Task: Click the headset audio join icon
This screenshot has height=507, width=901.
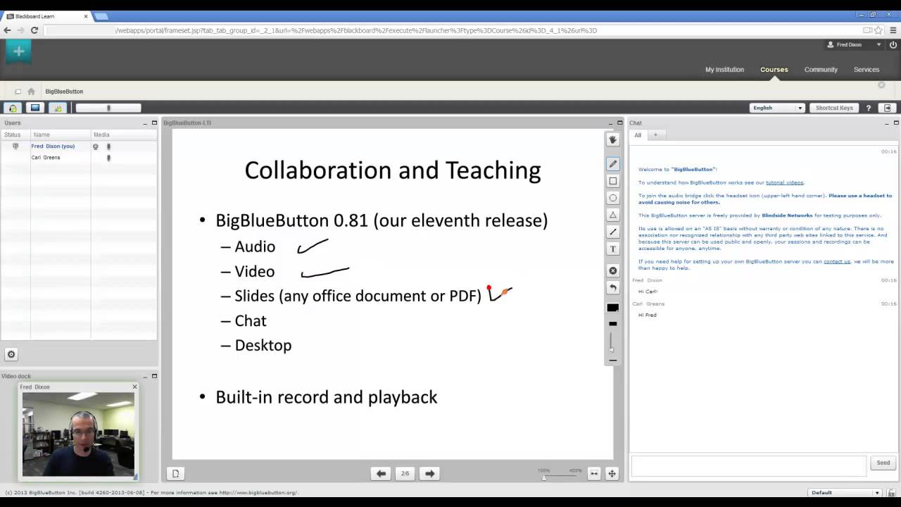Action: click(13, 108)
